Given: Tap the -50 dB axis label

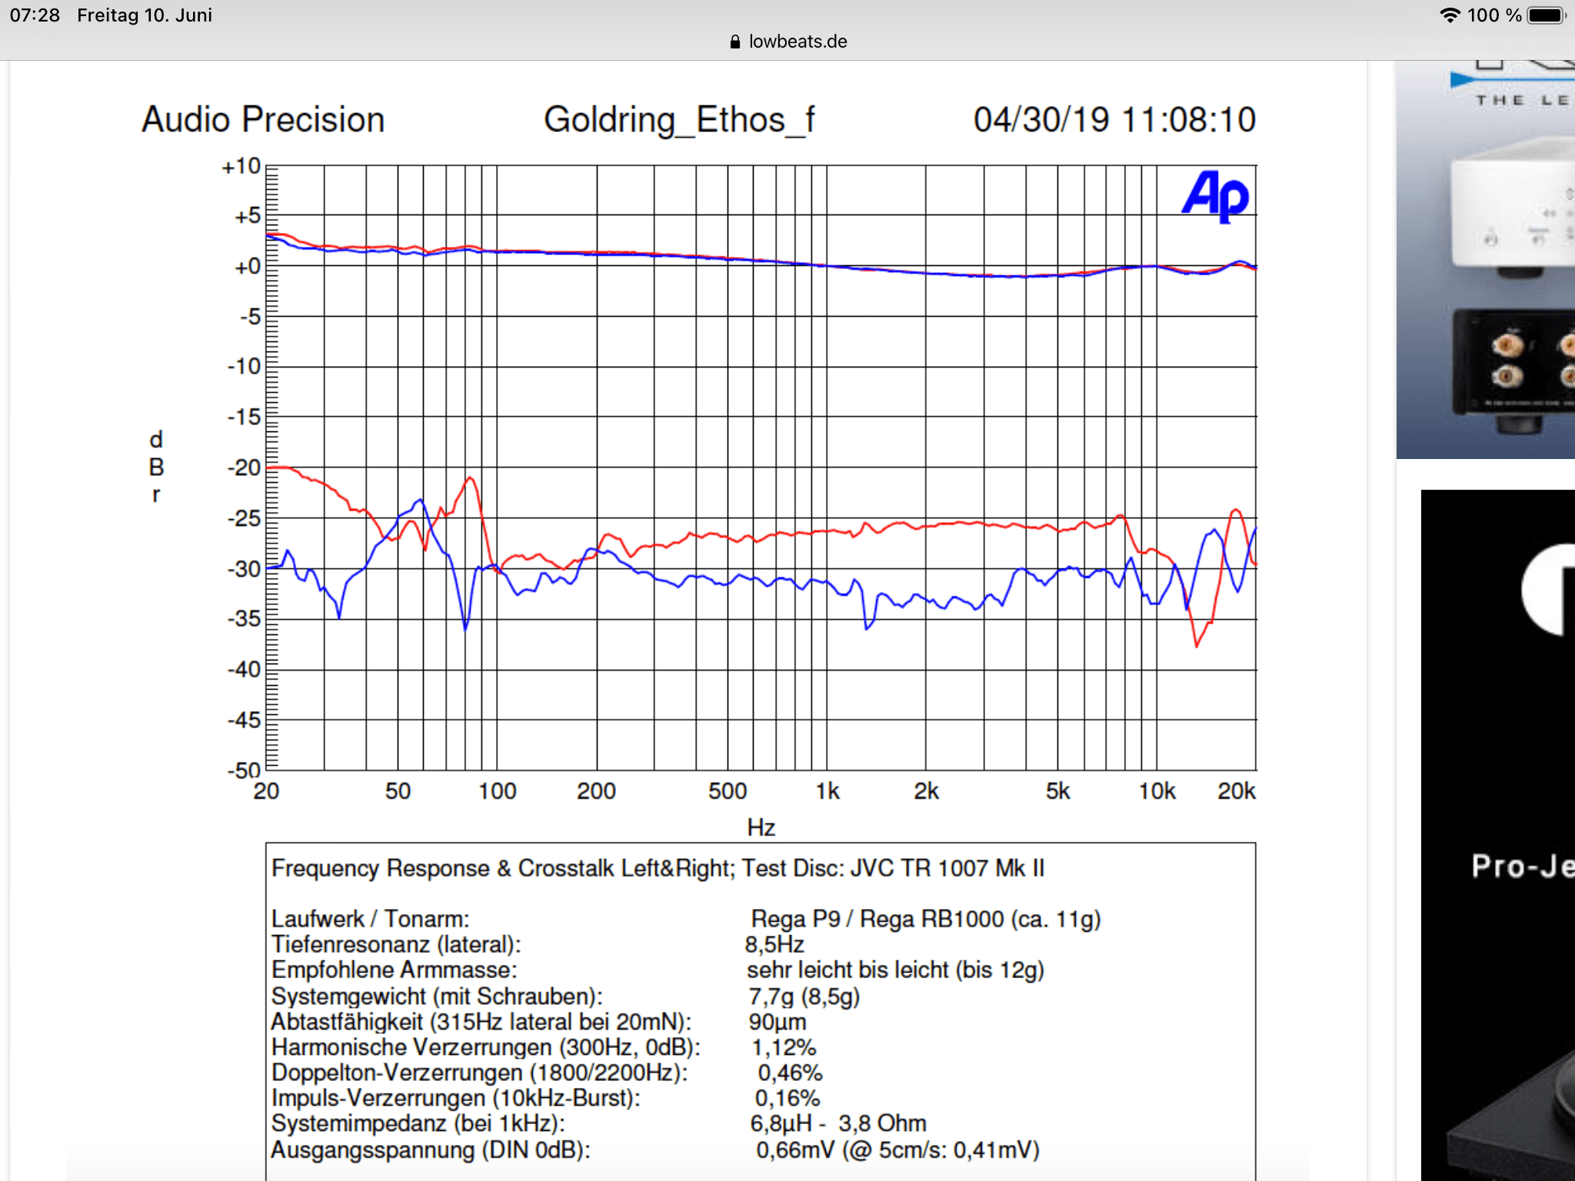Looking at the screenshot, I should coord(244,770).
